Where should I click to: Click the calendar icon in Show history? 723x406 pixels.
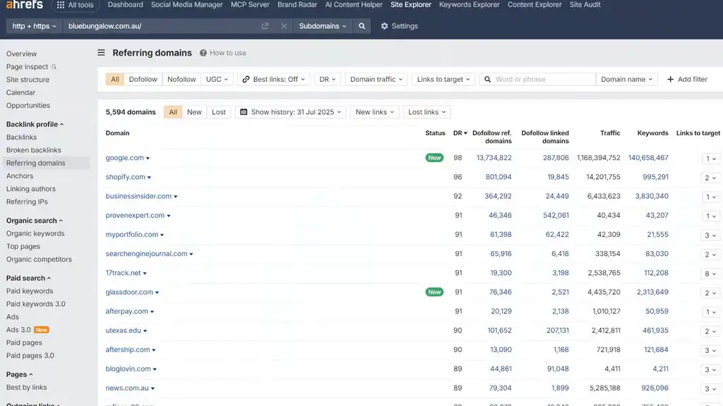coord(244,112)
